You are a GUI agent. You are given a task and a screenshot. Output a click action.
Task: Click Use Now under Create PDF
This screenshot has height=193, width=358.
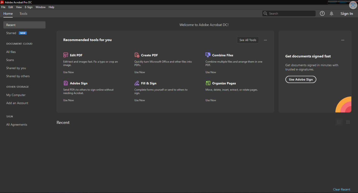pyautogui.click(x=140, y=72)
